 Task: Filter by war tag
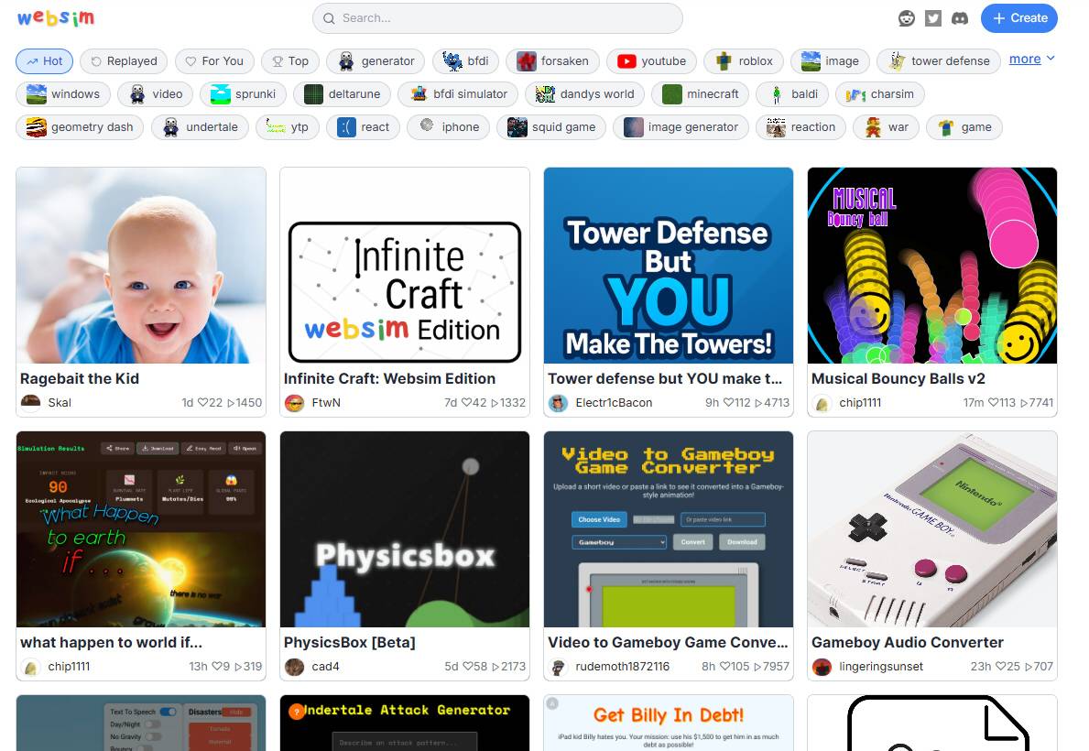887,127
